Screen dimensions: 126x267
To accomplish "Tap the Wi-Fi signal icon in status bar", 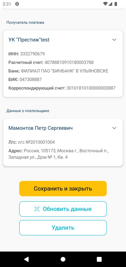I will 105,4.
